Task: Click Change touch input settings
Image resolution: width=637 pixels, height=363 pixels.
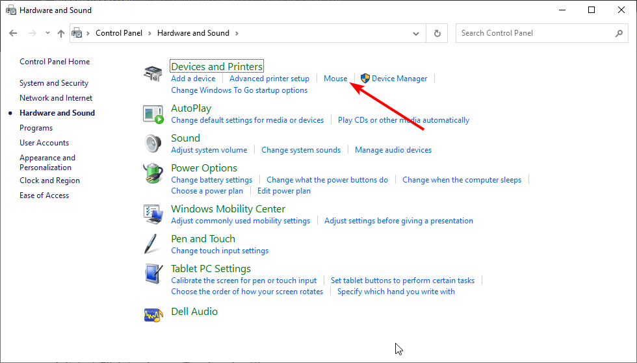Action: pyautogui.click(x=220, y=251)
